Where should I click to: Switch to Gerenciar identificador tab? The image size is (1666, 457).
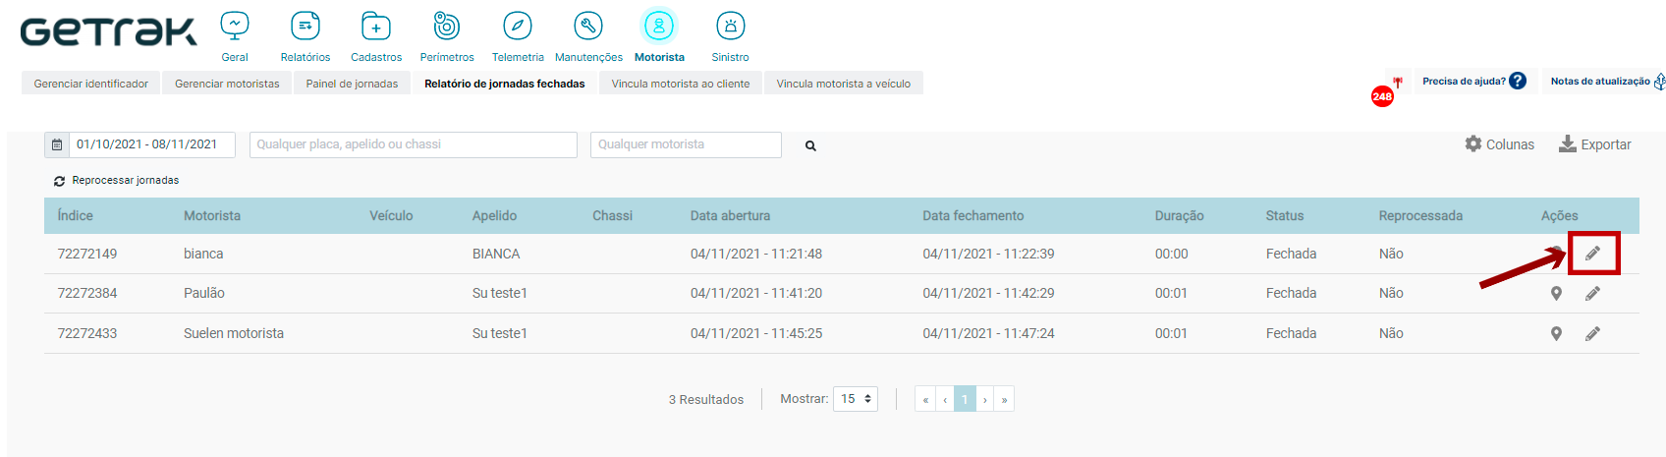tap(91, 84)
